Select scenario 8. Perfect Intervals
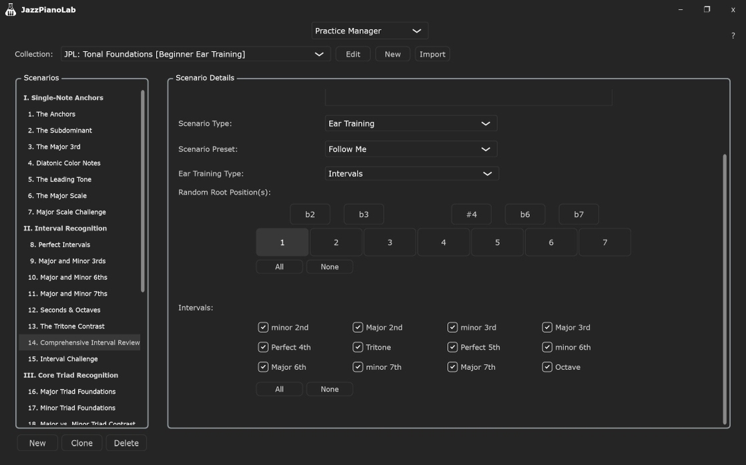The height and width of the screenshot is (465, 746). click(79, 244)
